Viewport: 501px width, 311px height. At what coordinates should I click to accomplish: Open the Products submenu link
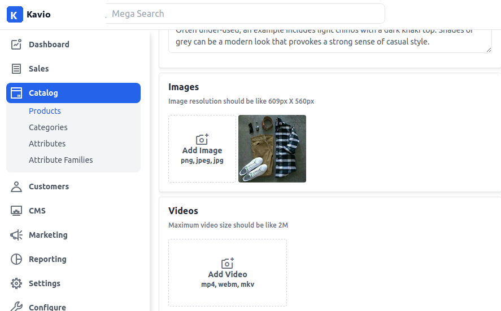(45, 111)
